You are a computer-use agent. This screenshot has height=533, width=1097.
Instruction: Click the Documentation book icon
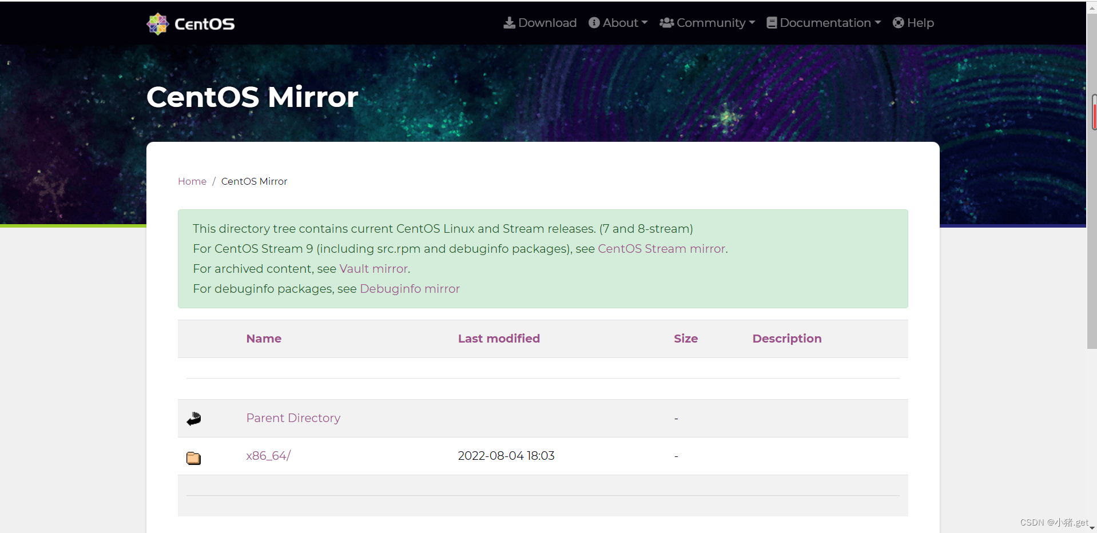(772, 23)
